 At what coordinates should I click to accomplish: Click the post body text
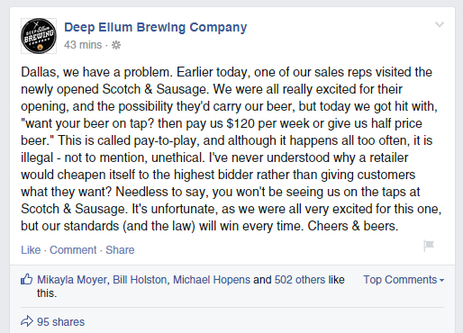[231, 149]
